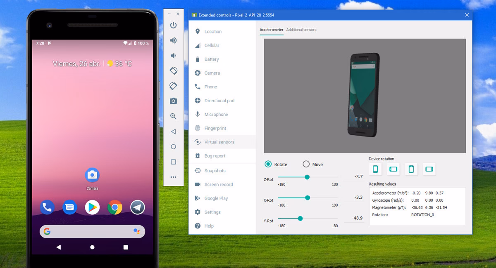Image resolution: width=496 pixels, height=268 pixels.
Task: Open the Phone dialer app on homescreen
Action: click(47, 207)
